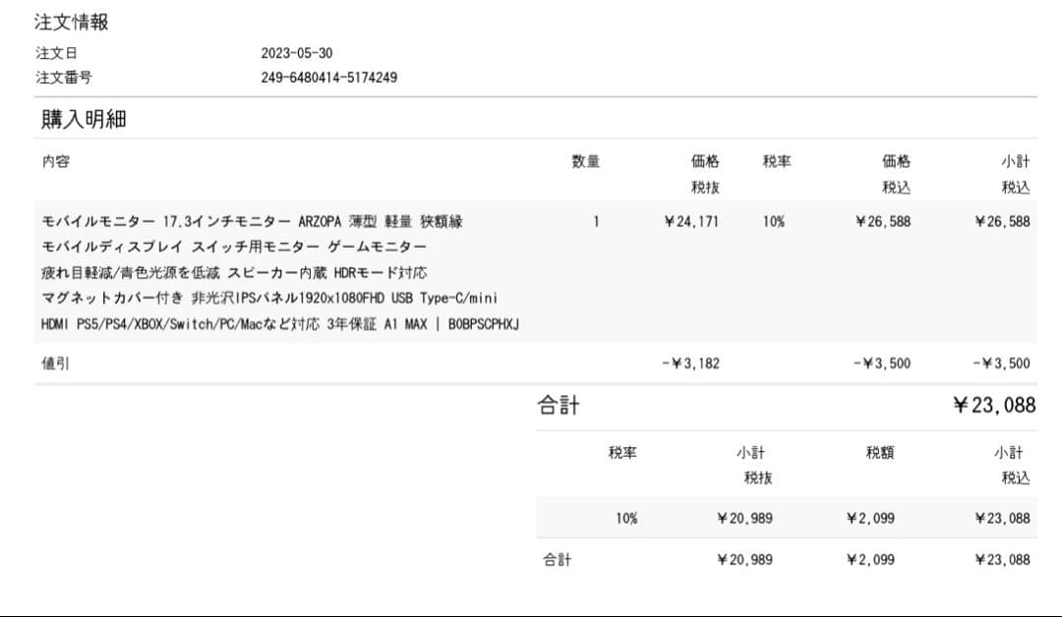The width and height of the screenshot is (1062, 617).
Task: Click the 注文日 label
Action: pos(56,53)
